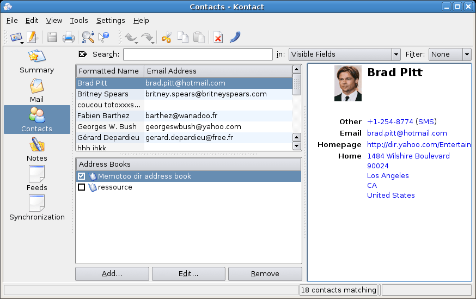The width and height of the screenshot is (476, 299).
Task: Open the Settings menu
Action: point(111,21)
